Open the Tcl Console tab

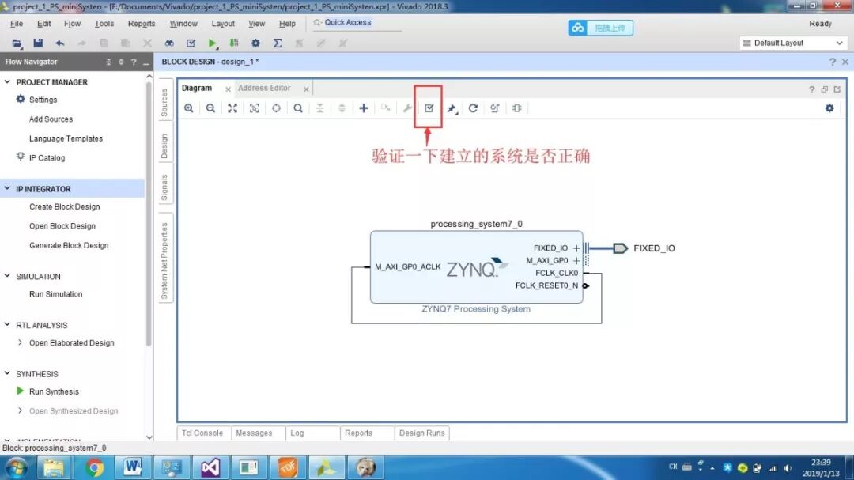click(202, 433)
